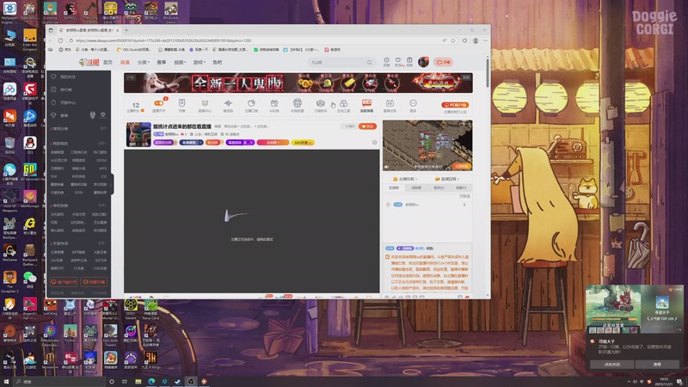Open 页游中心 item in sidebar
Viewport: 688px width, 387px height.
point(63,102)
